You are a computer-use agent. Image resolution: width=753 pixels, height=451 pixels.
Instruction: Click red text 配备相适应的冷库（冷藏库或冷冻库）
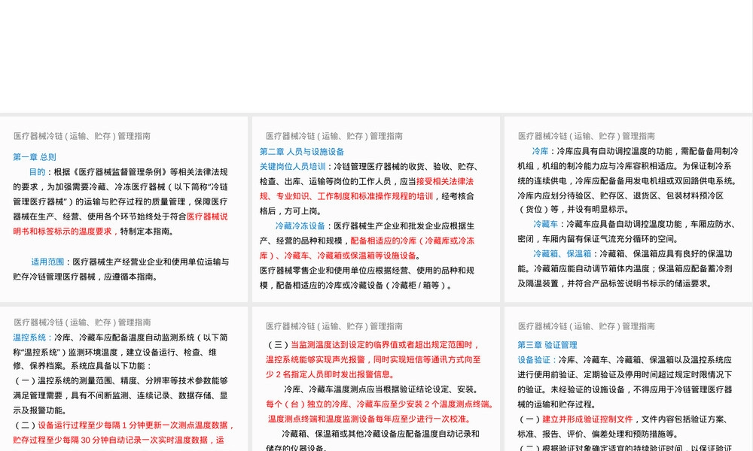click(367, 248)
